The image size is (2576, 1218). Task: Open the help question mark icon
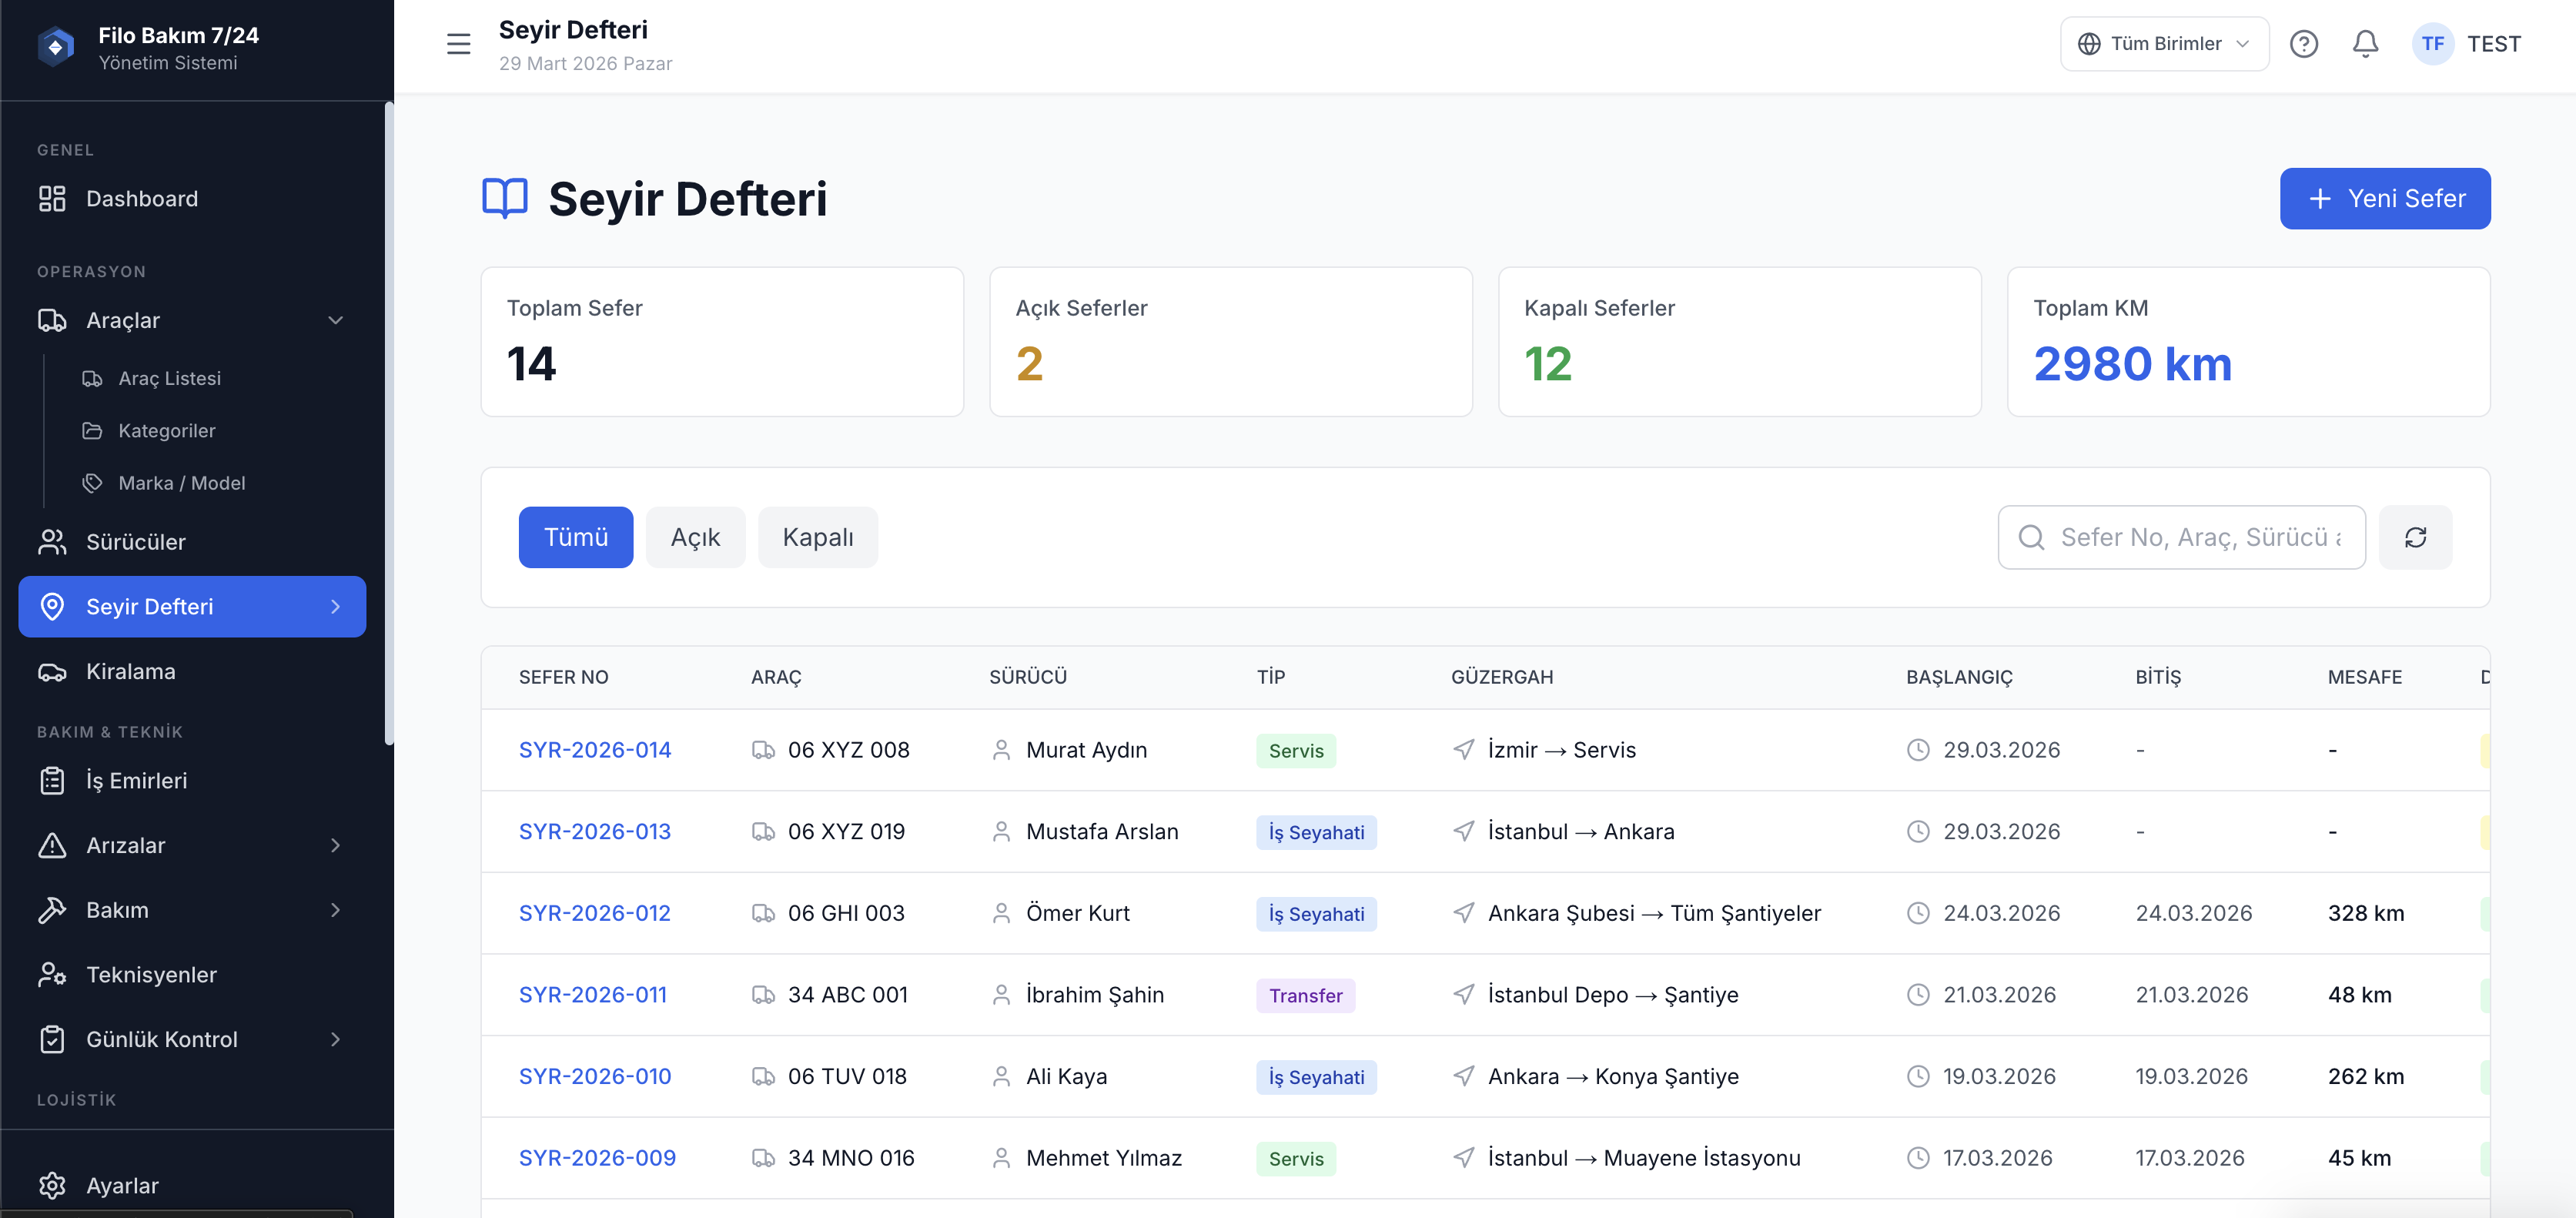(x=2303, y=44)
